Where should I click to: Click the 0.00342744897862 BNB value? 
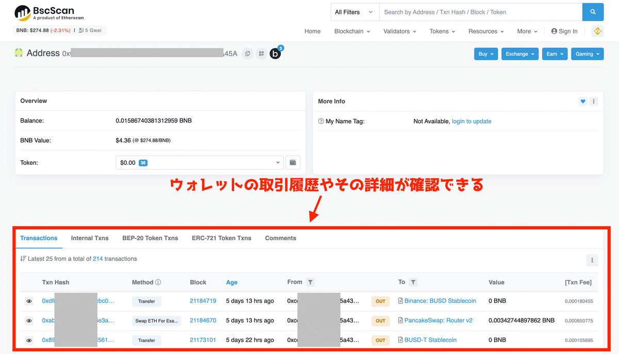click(522, 321)
